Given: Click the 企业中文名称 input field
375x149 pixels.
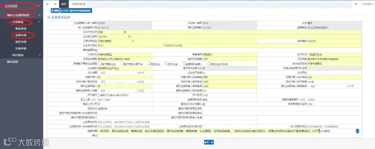Looking at the screenshot, I should tap(230, 32).
